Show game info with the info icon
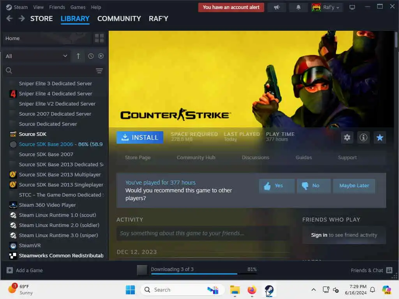 (x=364, y=137)
